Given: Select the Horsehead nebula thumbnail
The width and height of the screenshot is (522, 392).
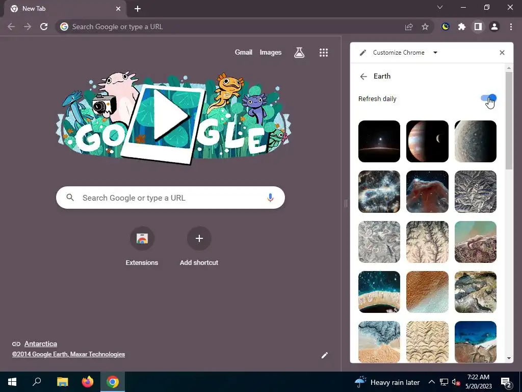Looking at the screenshot, I should [427, 192].
